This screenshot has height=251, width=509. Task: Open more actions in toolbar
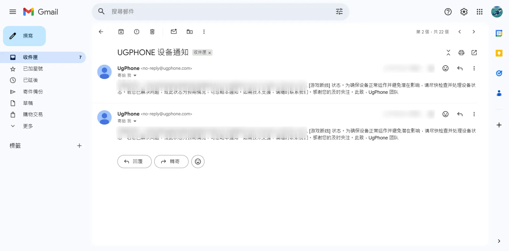pyautogui.click(x=204, y=32)
